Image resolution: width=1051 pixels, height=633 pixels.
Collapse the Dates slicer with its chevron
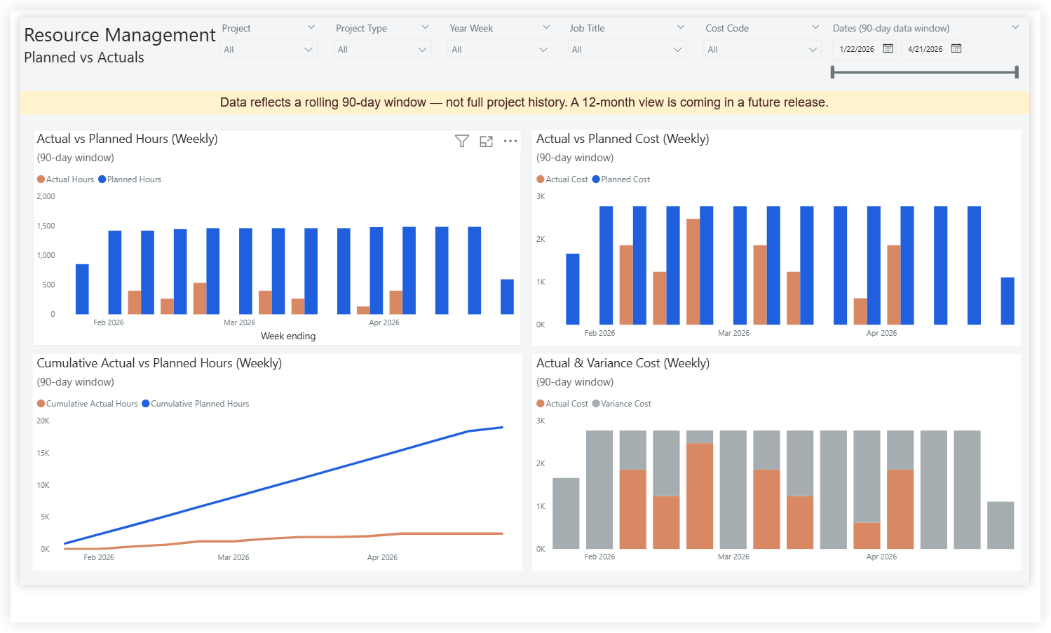coord(1016,27)
